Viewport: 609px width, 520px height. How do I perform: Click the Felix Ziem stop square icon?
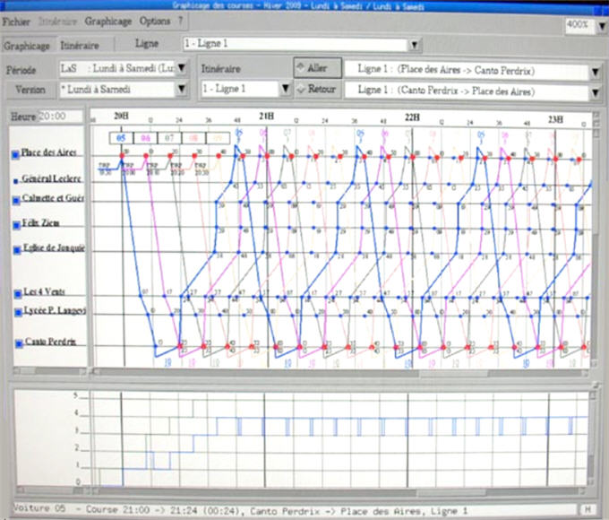point(17,225)
